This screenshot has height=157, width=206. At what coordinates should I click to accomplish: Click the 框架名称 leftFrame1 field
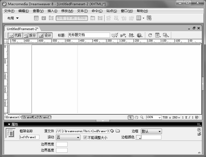[29, 137]
